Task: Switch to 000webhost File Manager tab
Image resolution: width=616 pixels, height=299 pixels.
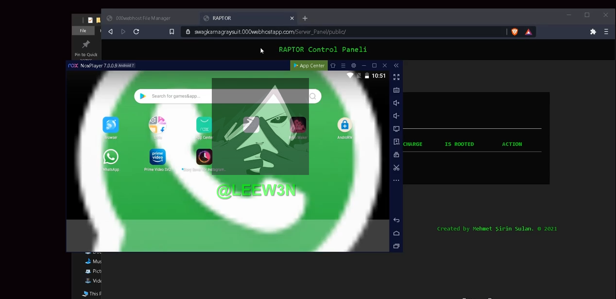Action: tap(143, 18)
